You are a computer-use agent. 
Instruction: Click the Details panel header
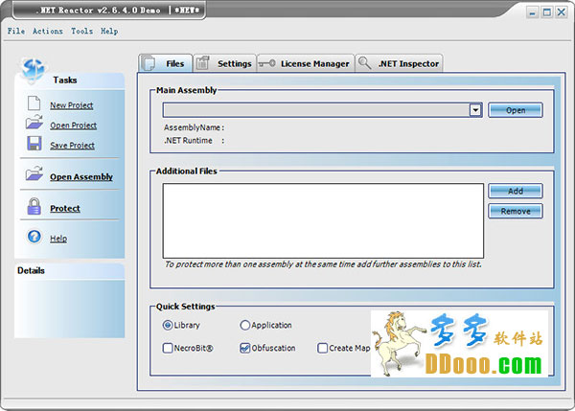[69, 271]
